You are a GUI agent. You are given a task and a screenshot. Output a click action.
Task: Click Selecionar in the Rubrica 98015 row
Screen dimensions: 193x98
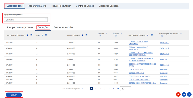click(164, 76)
